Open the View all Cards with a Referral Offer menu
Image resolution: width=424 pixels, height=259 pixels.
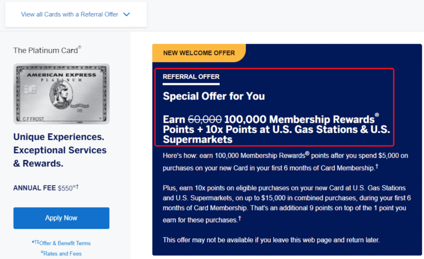70,14
